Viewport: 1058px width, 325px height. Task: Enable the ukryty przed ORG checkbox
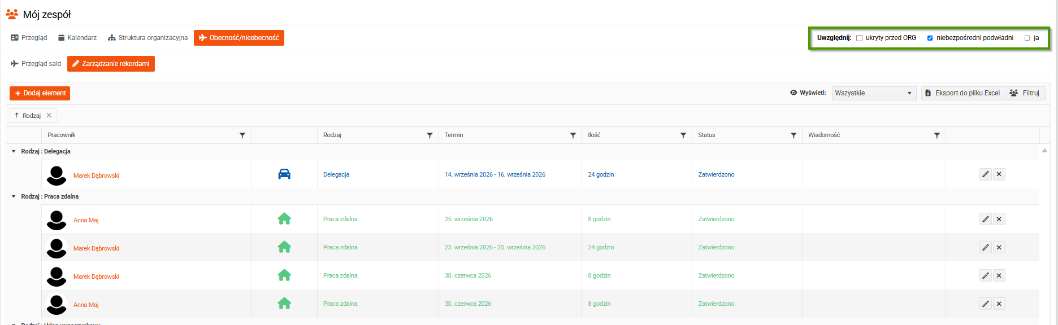point(859,38)
